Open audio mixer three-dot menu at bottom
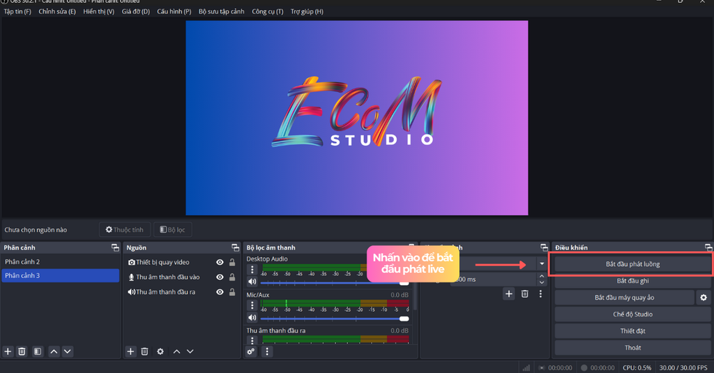The height and width of the screenshot is (373, 714). (x=267, y=351)
